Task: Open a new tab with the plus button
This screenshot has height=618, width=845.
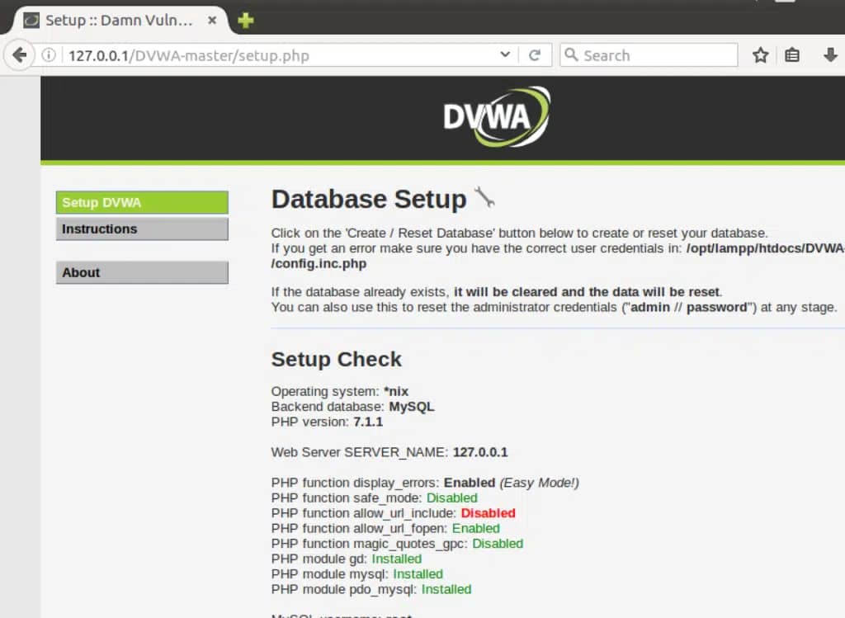Action: click(x=245, y=21)
